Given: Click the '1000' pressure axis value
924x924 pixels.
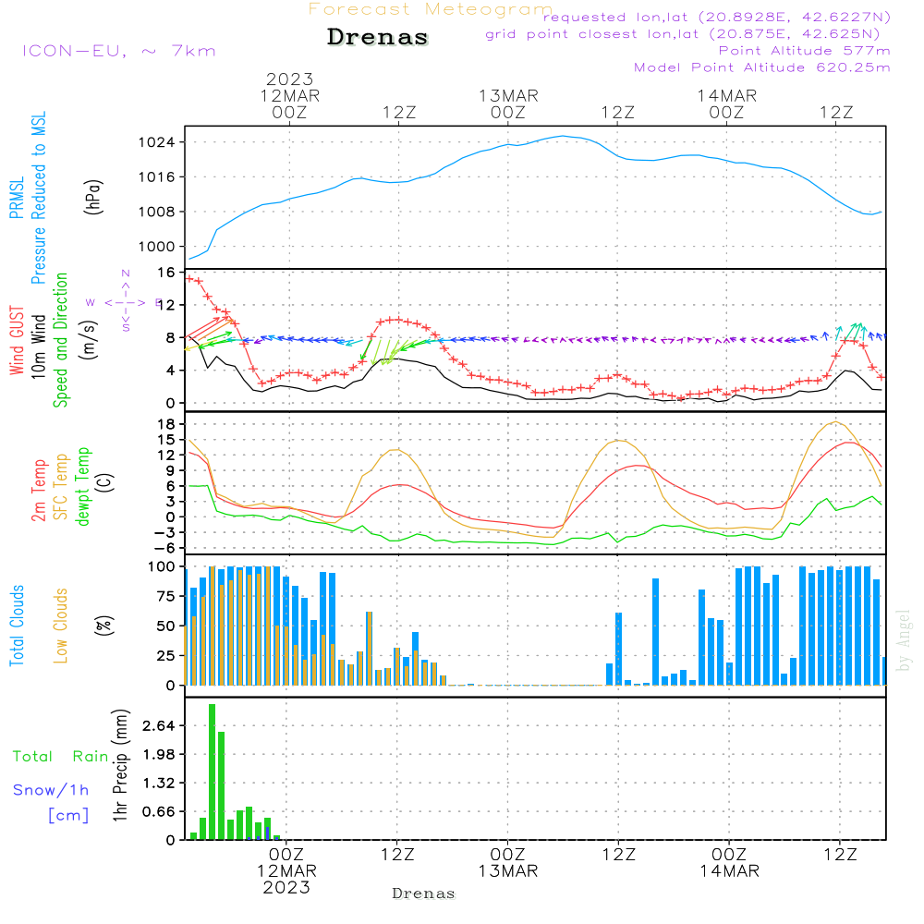Looking at the screenshot, I should pos(156,247).
